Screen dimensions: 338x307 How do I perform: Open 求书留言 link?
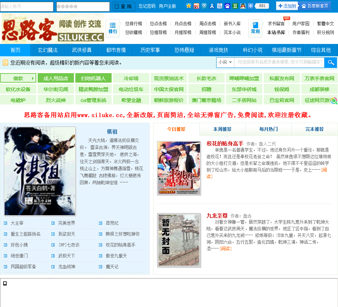pyautogui.click(x=276, y=24)
